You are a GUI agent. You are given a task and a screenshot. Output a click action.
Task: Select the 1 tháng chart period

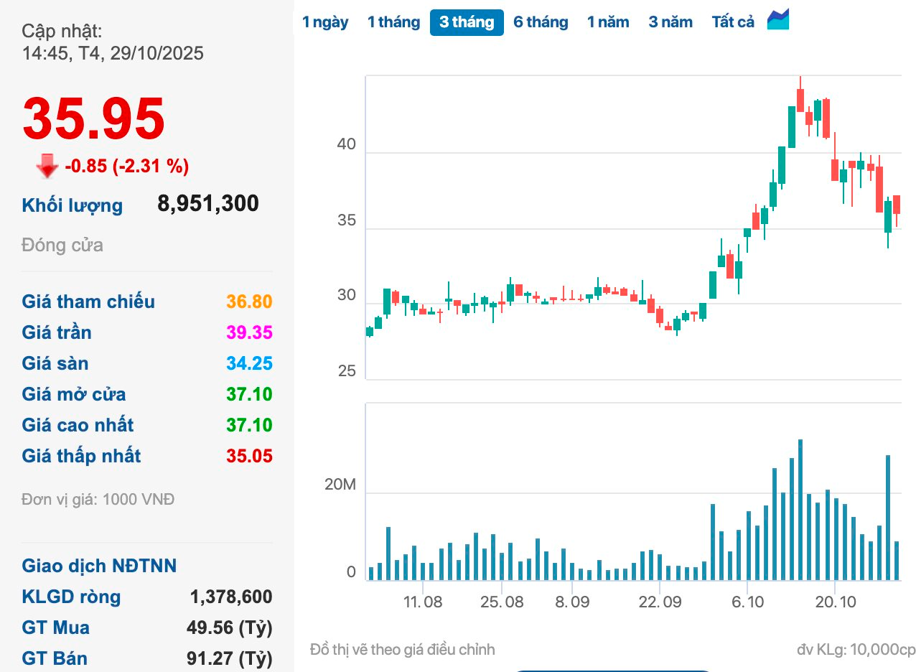(x=393, y=22)
